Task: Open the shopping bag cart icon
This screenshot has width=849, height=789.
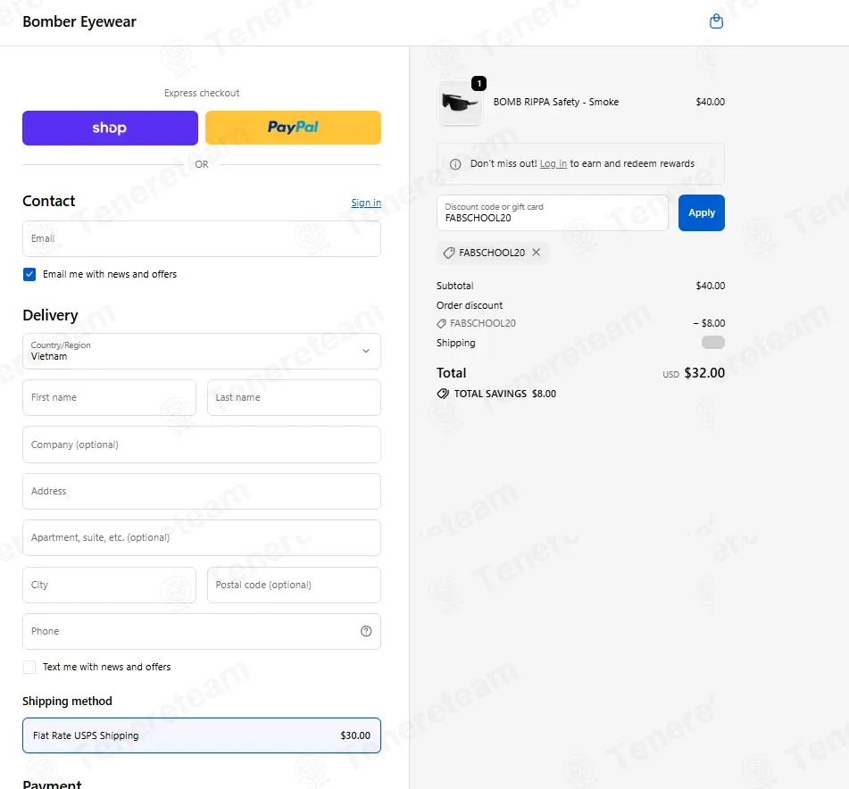Action: 716,21
